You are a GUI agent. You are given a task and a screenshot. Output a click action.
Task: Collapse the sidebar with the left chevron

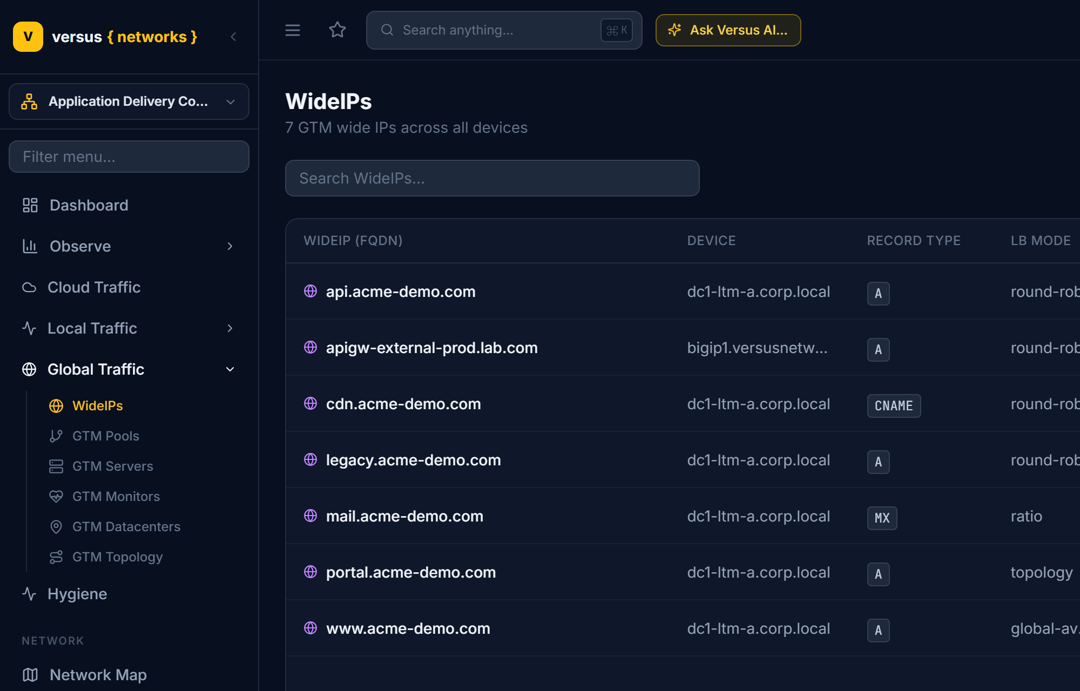point(233,37)
